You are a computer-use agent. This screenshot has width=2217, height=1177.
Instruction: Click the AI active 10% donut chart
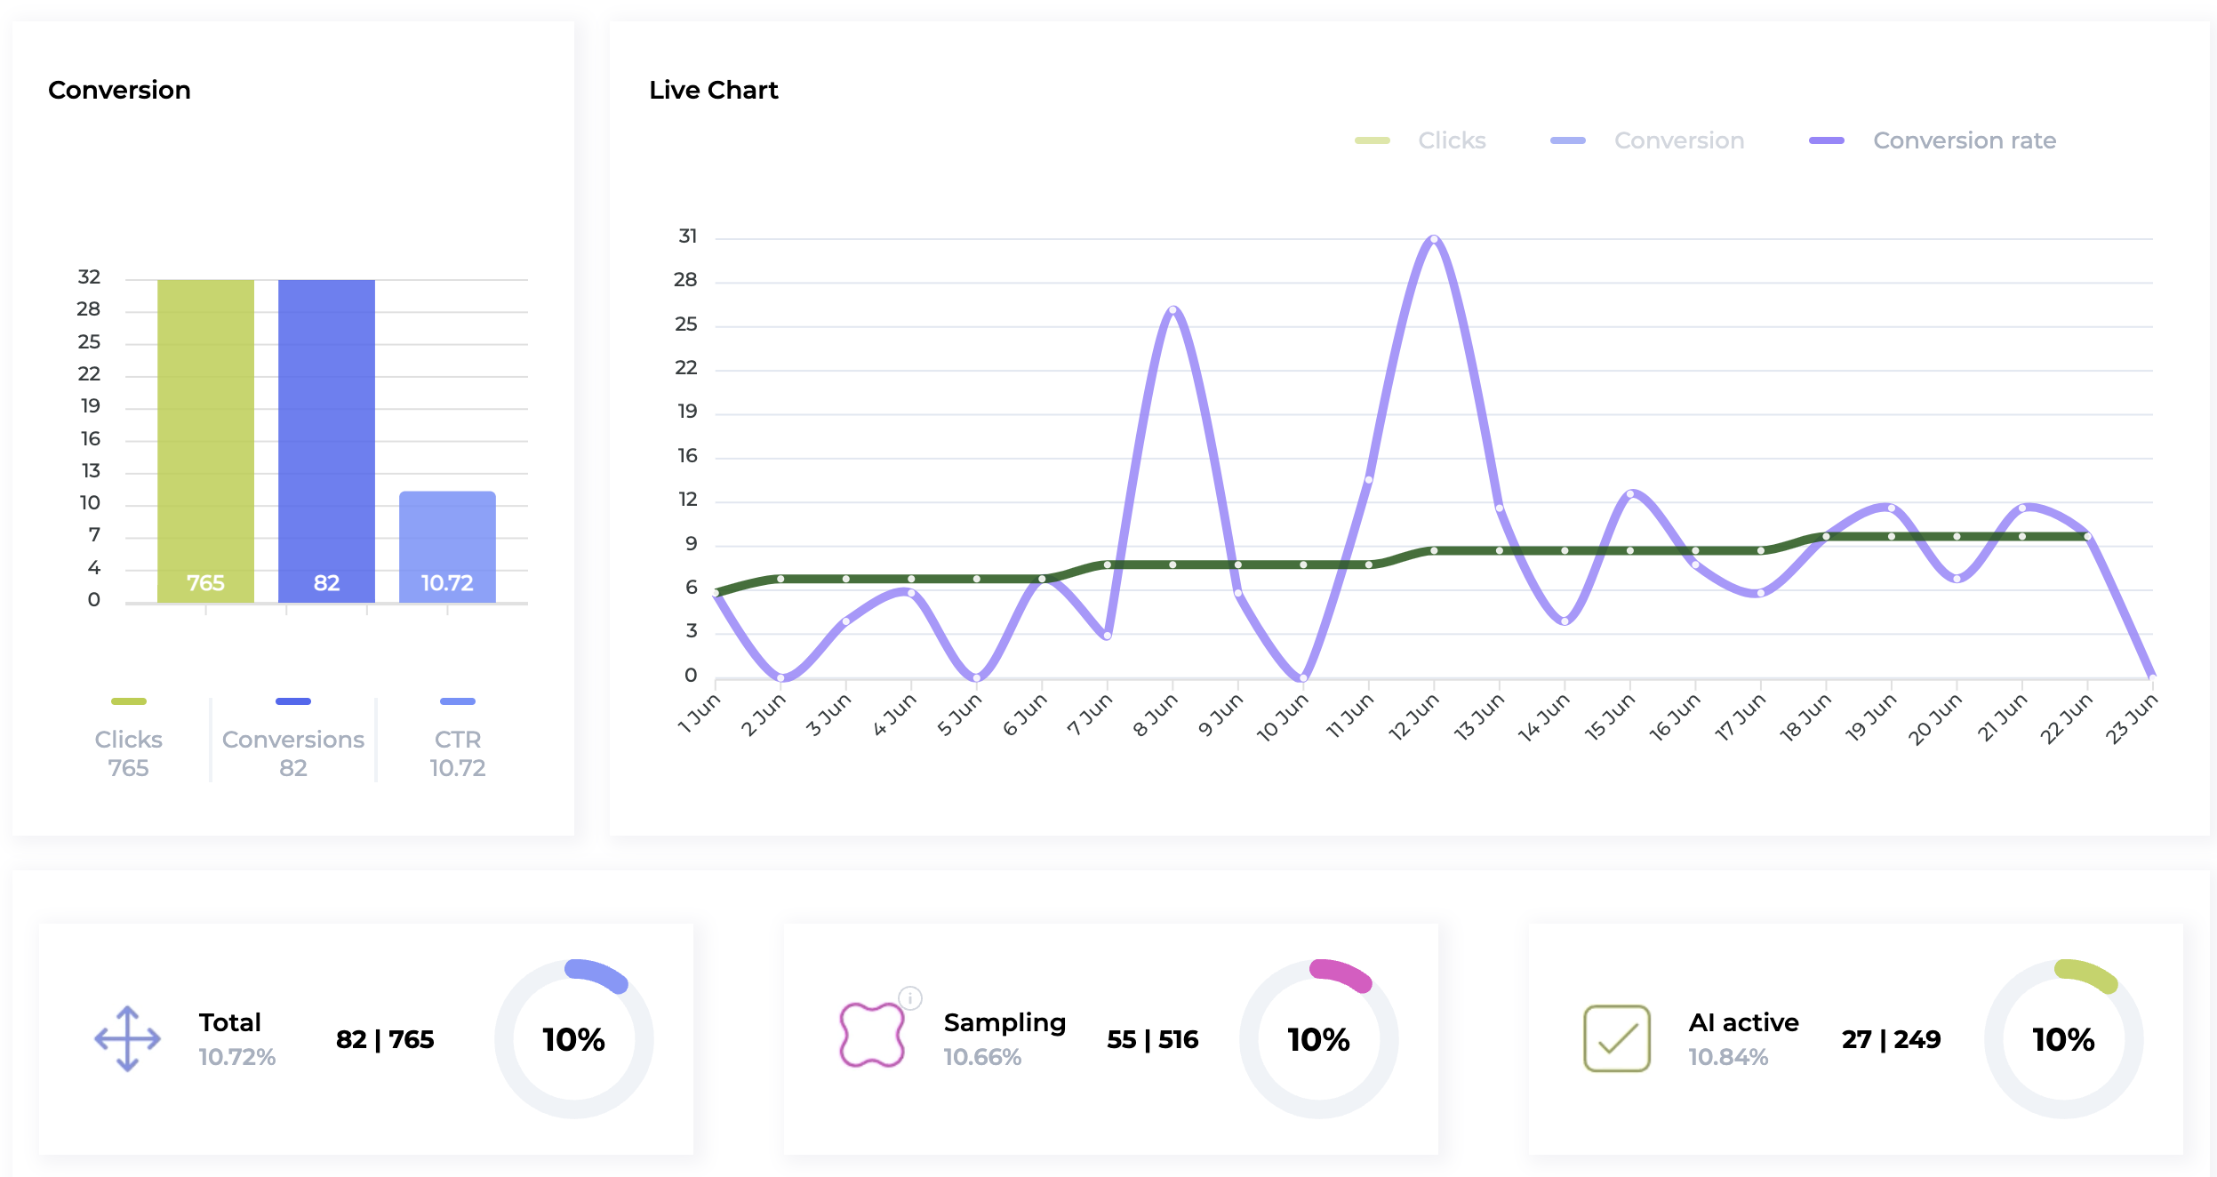[2063, 1038]
